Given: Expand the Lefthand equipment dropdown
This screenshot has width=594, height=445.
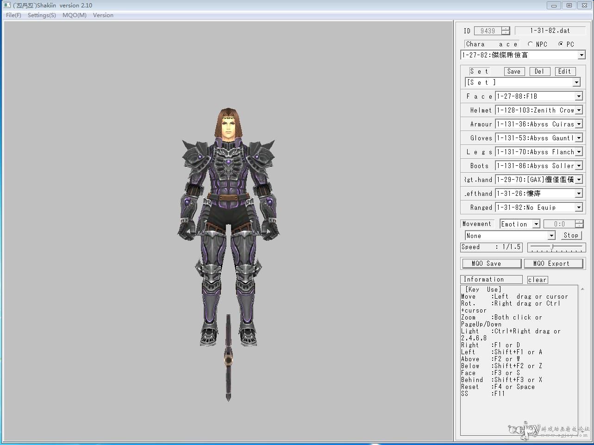Looking at the screenshot, I should point(579,194).
